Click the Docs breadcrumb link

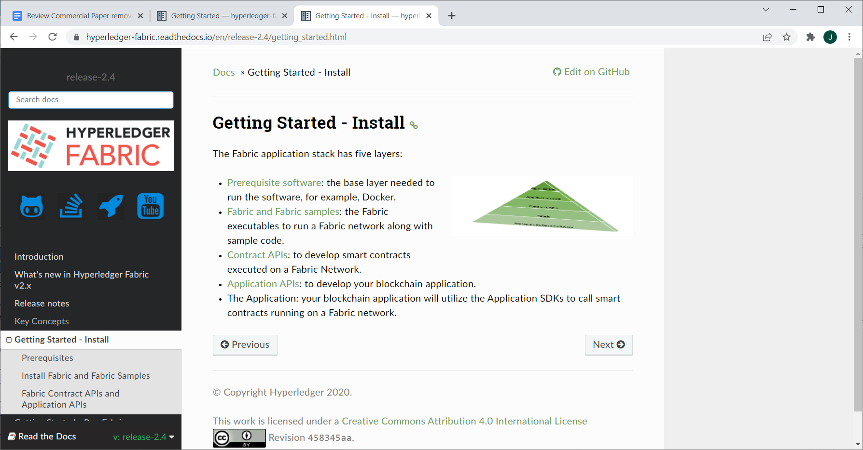[x=224, y=72]
